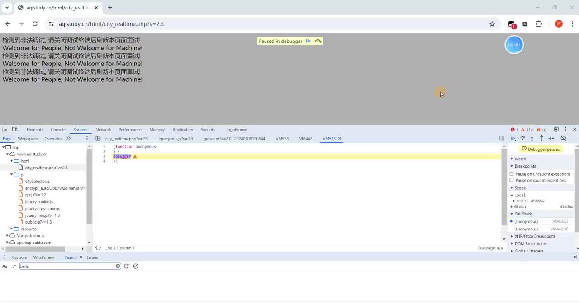Screen dimensions: 579x308
Task: Resume from the Paused in debugger overlay
Action: pyautogui.click(x=308, y=41)
